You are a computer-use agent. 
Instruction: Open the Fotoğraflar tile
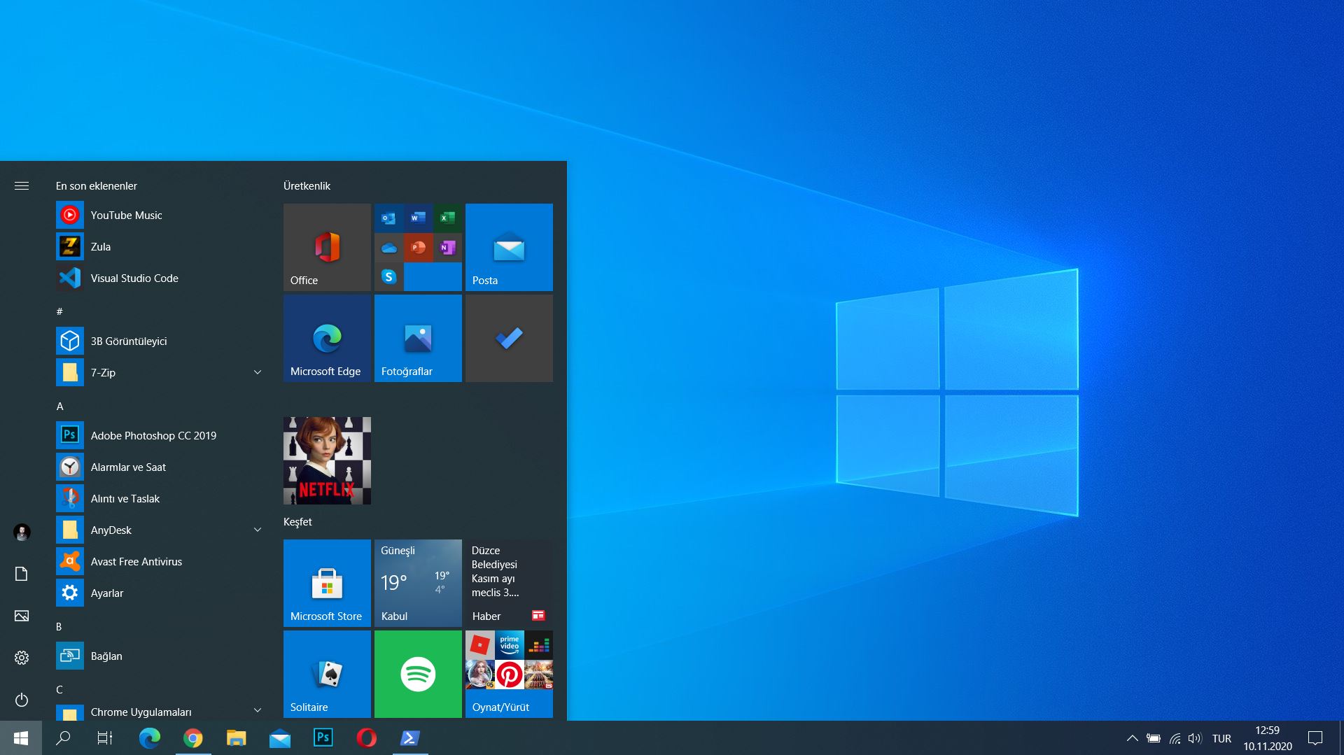(418, 338)
